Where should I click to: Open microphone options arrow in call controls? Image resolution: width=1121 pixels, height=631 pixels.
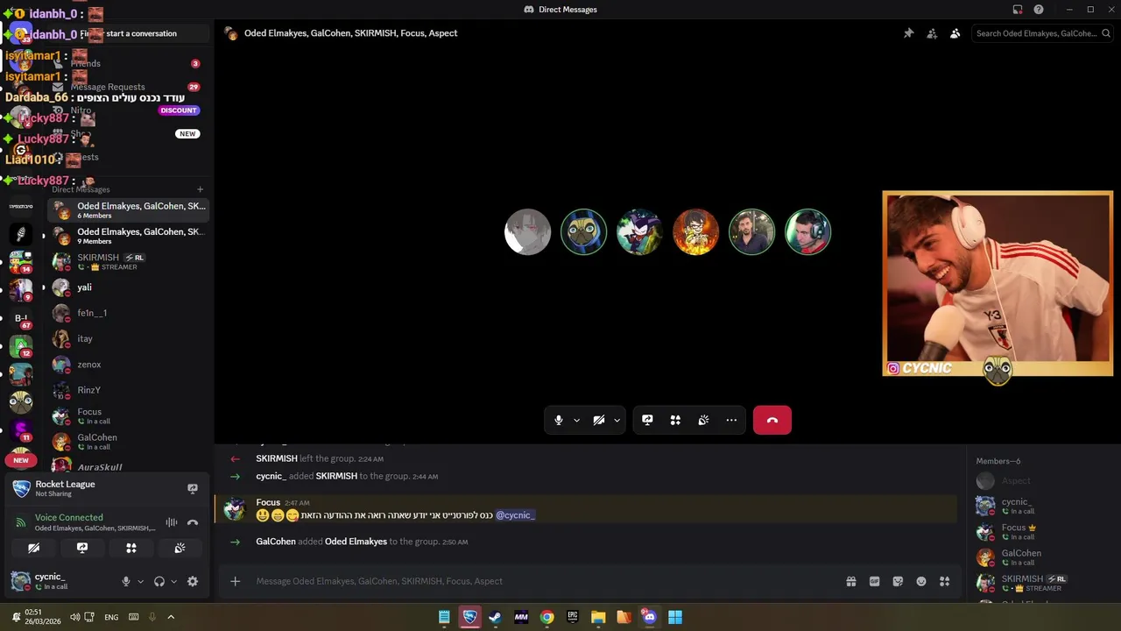point(576,421)
